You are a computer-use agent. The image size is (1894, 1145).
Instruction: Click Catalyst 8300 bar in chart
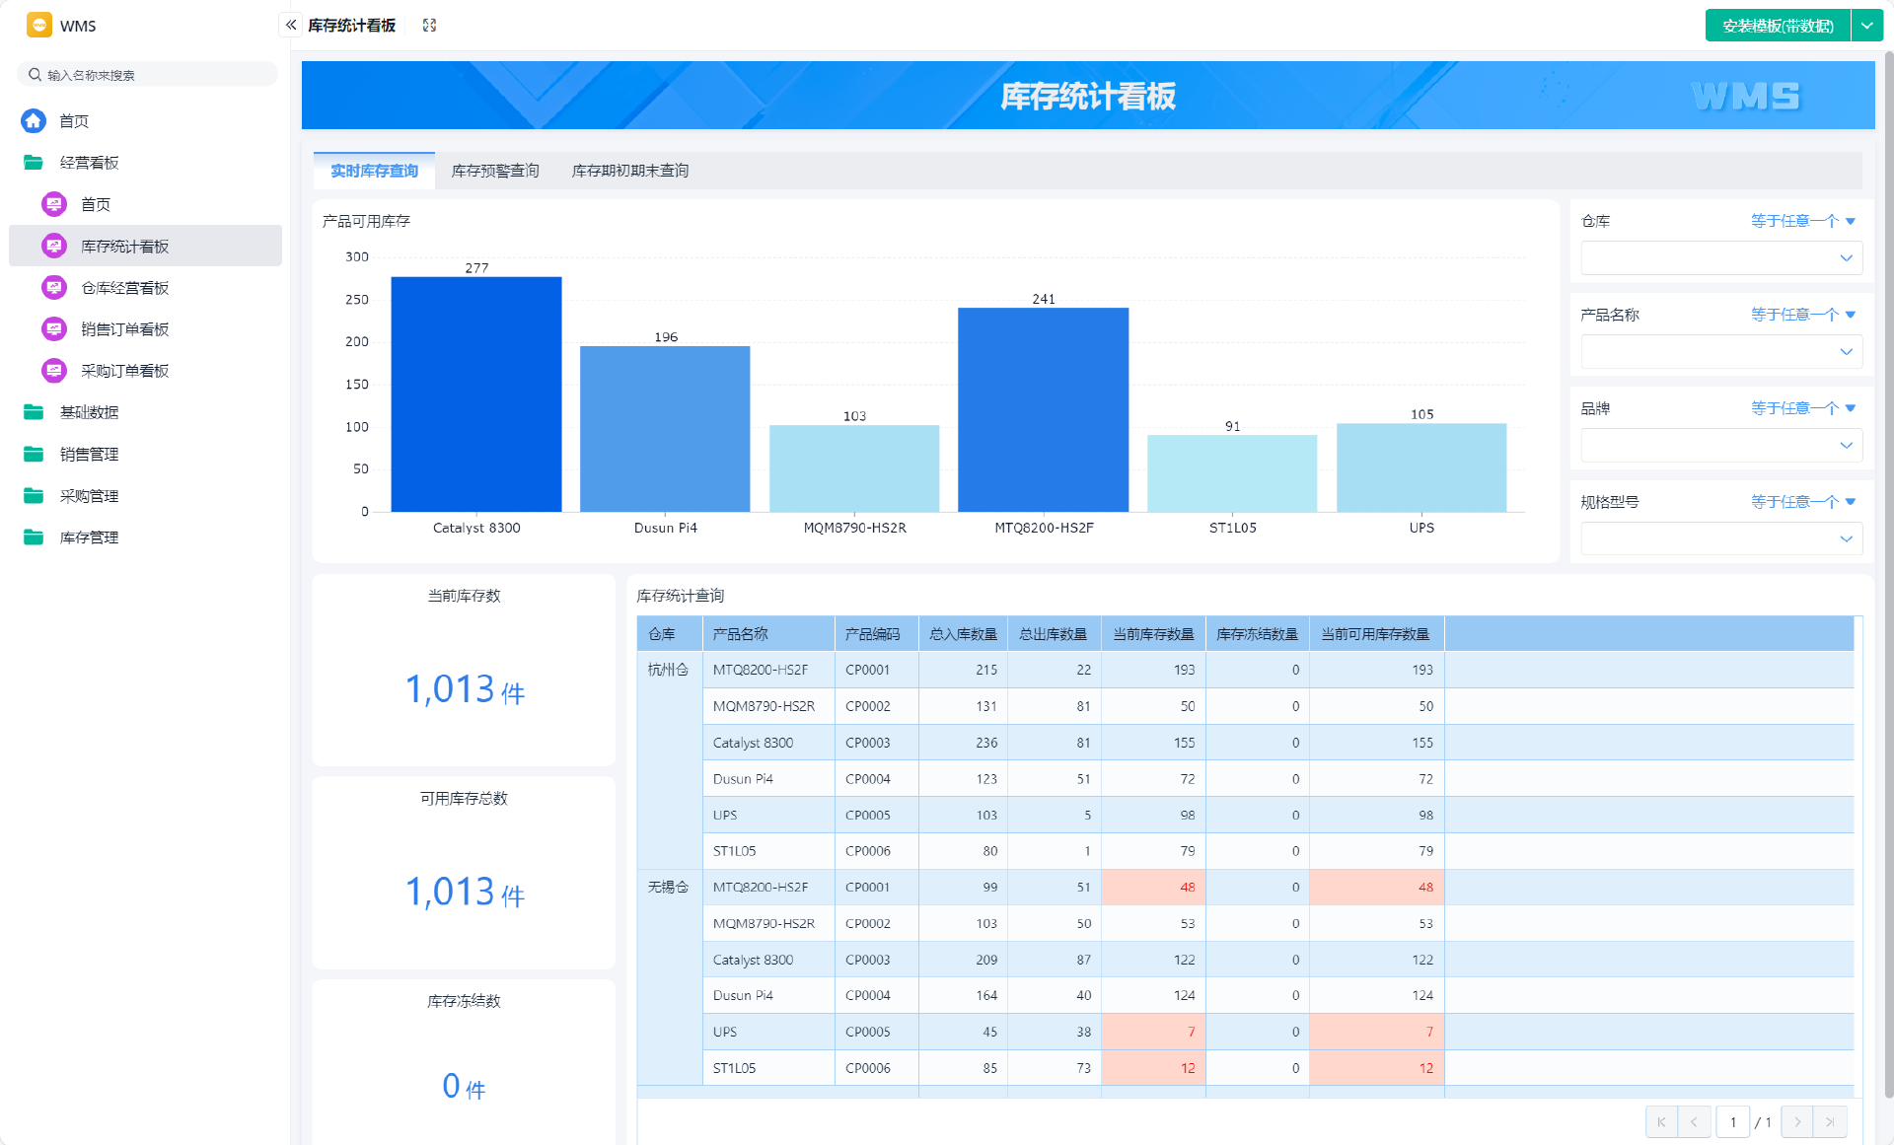[x=476, y=394]
